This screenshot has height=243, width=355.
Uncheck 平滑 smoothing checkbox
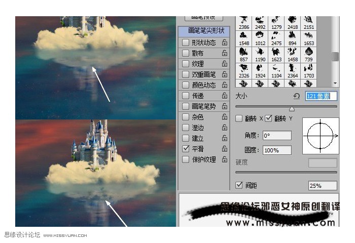click(x=186, y=149)
